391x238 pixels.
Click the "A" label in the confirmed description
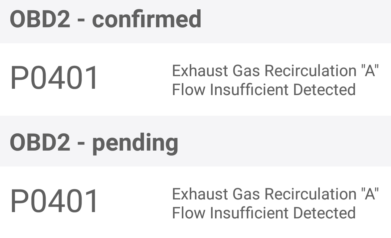tap(370, 71)
